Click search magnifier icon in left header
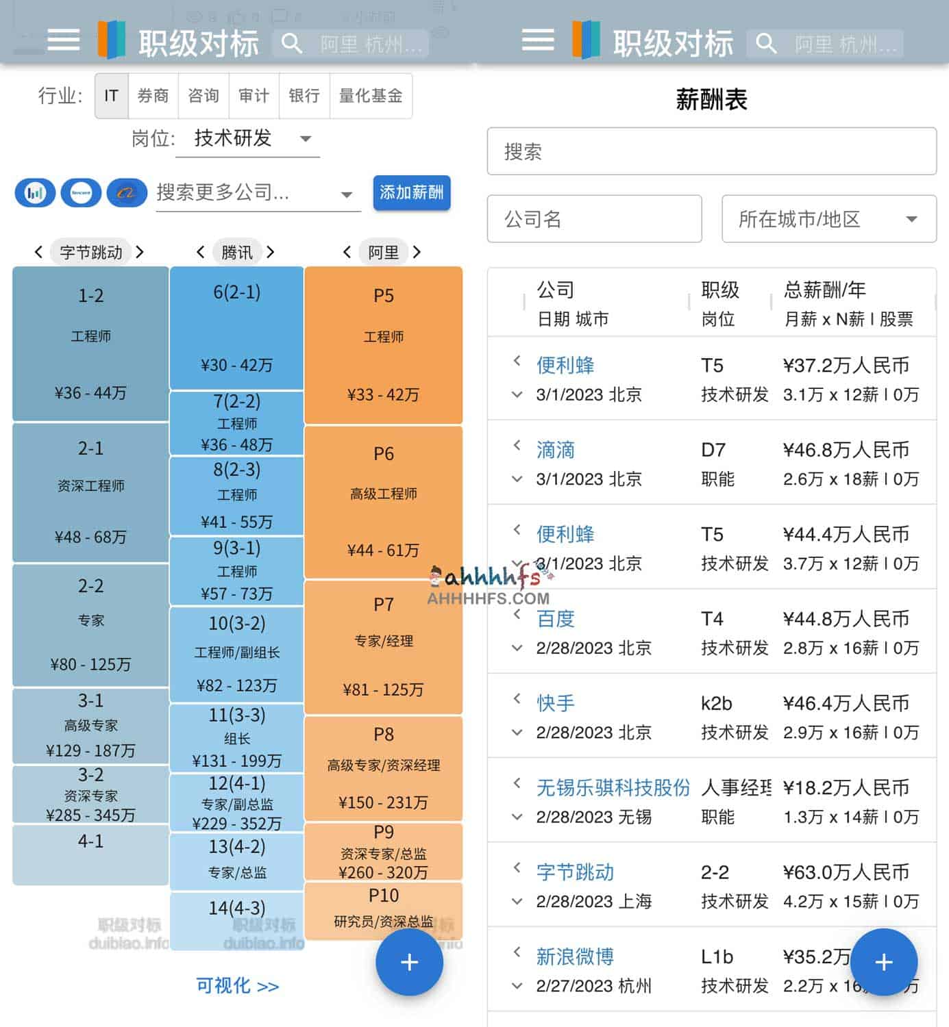The image size is (949, 1027). pyautogui.click(x=291, y=44)
